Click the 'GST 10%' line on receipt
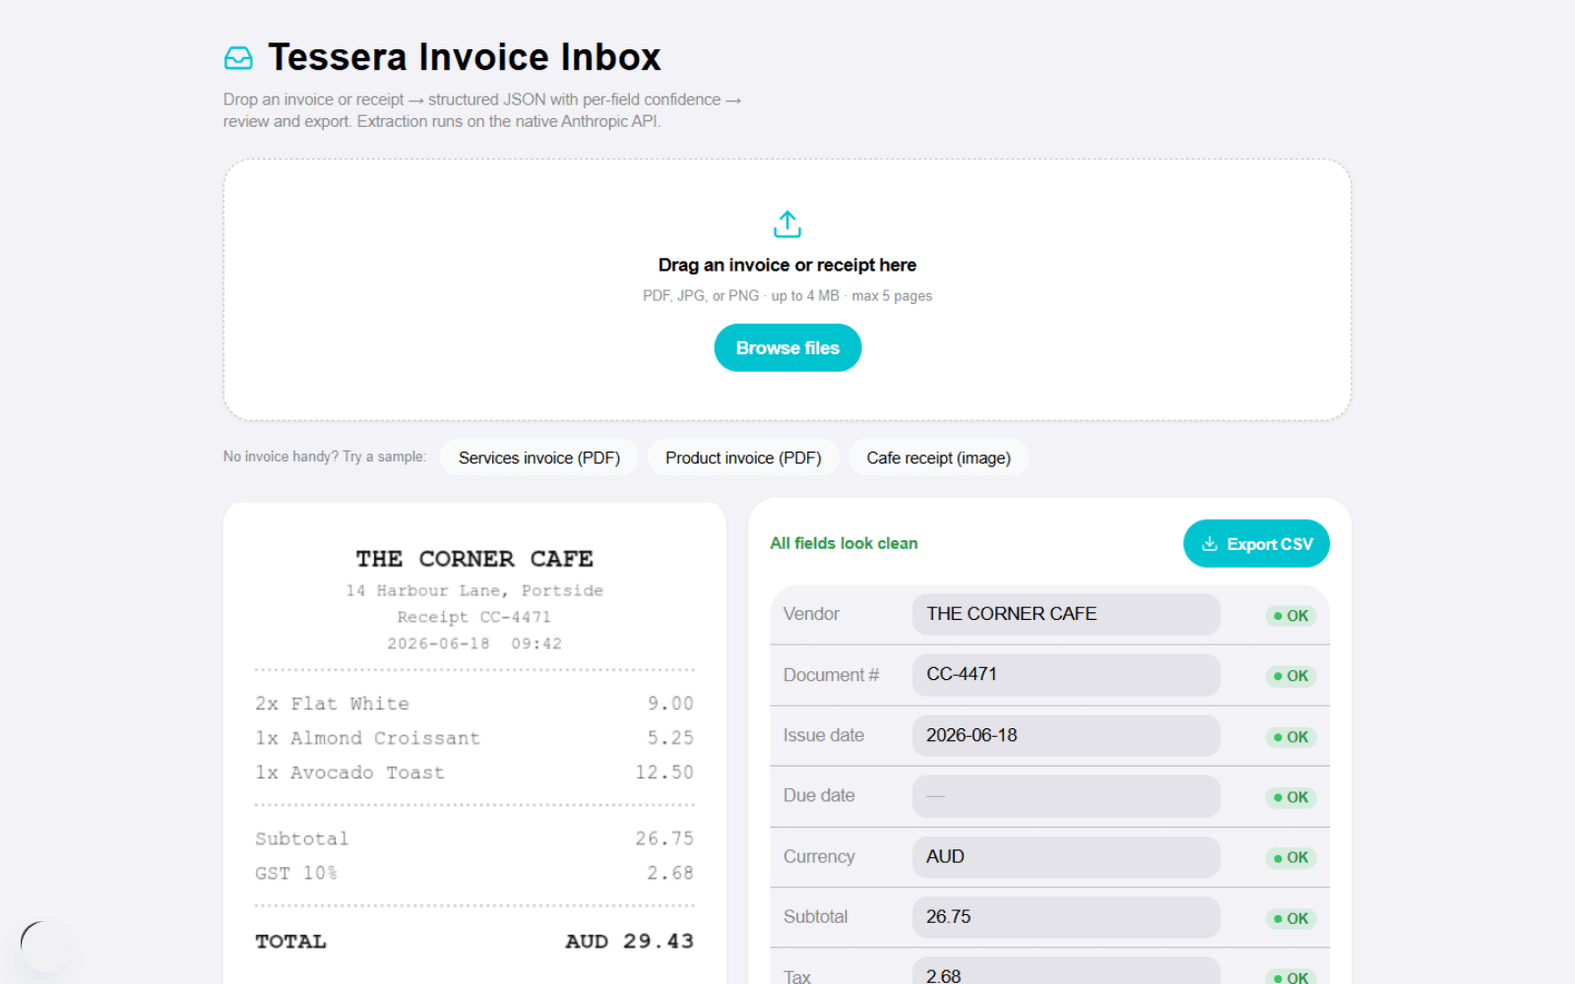Image resolution: width=1575 pixels, height=984 pixels. click(x=474, y=873)
